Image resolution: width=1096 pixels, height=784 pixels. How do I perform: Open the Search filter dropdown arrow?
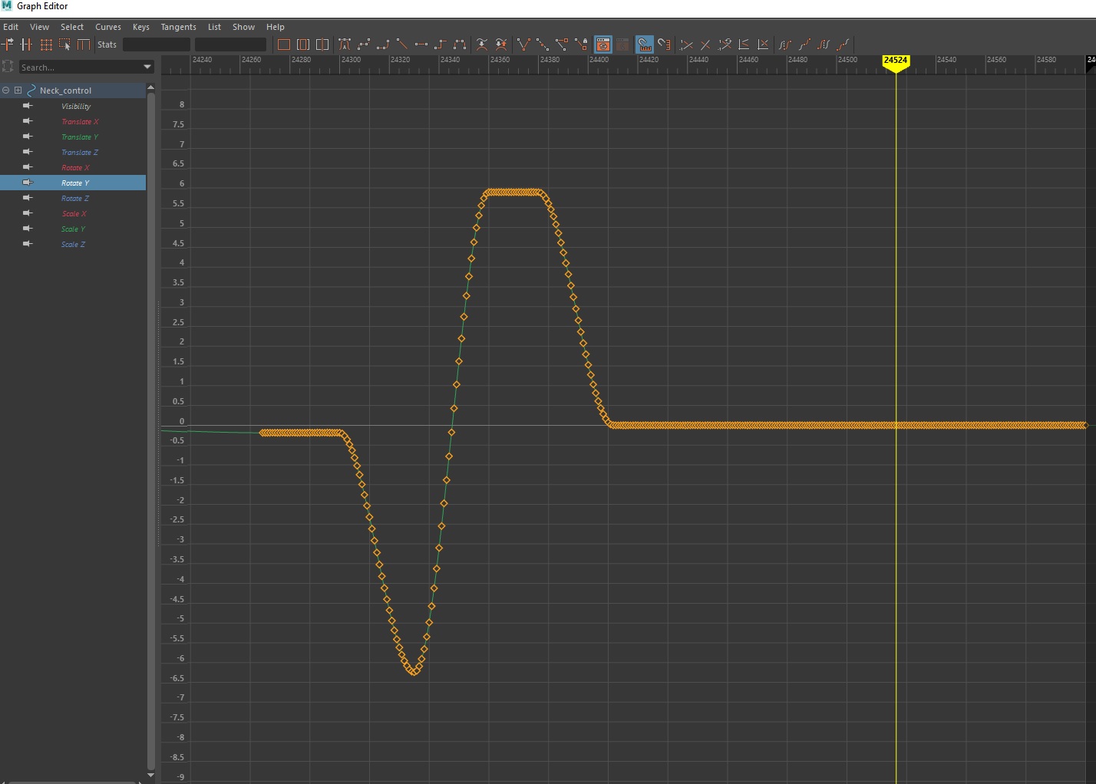(147, 68)
